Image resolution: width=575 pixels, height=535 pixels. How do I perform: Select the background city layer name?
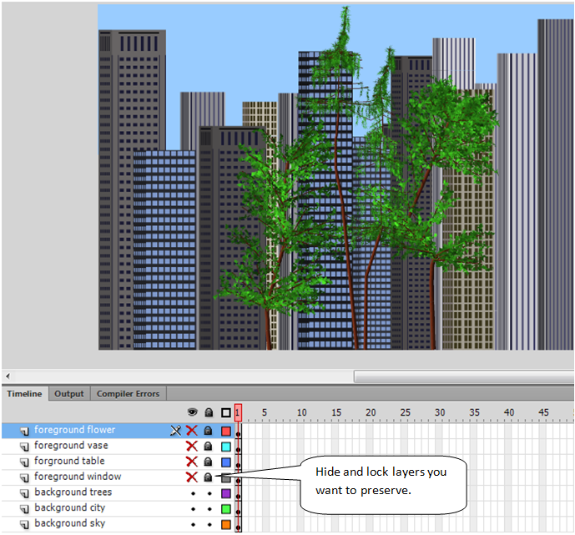pos(69,508)
